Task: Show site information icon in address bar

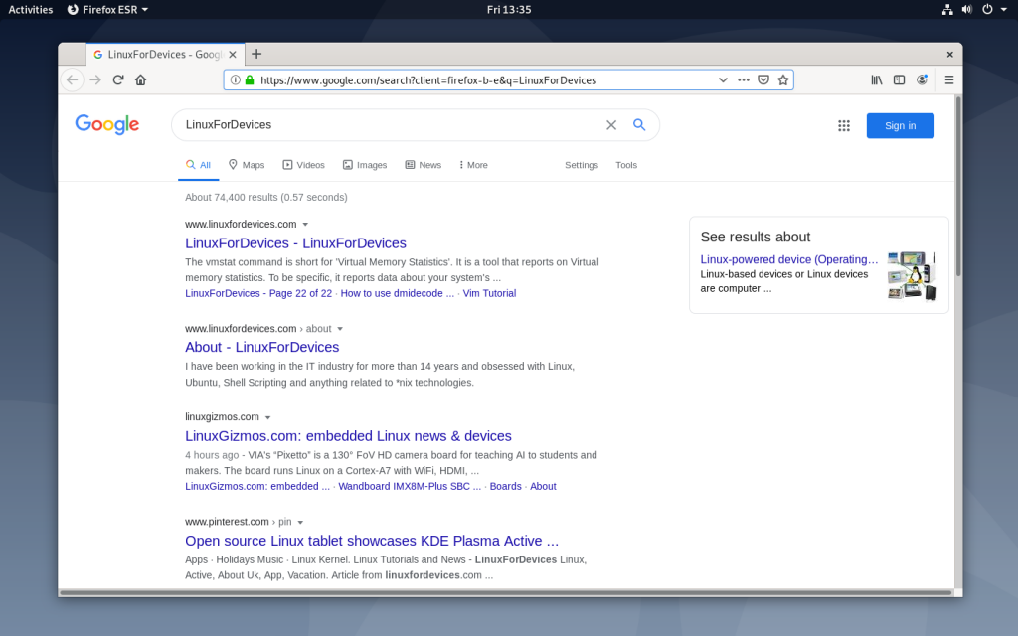Action: tap(235, 79)
